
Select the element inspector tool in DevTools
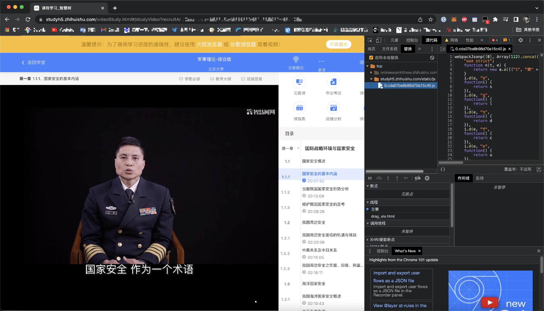[370, 40]
